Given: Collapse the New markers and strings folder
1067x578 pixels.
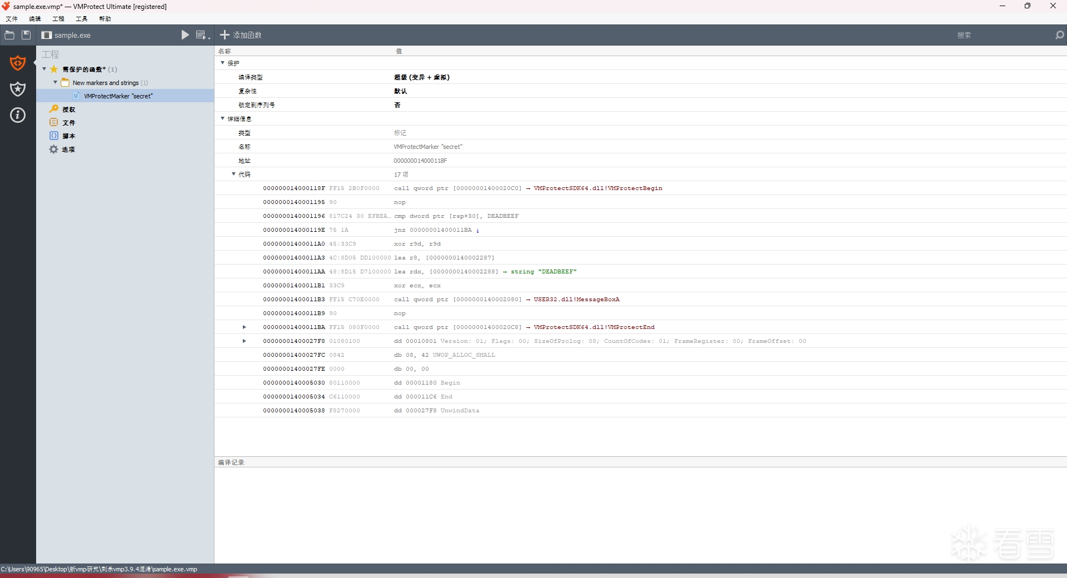Looking at the screenshot, I should (56, 82).
